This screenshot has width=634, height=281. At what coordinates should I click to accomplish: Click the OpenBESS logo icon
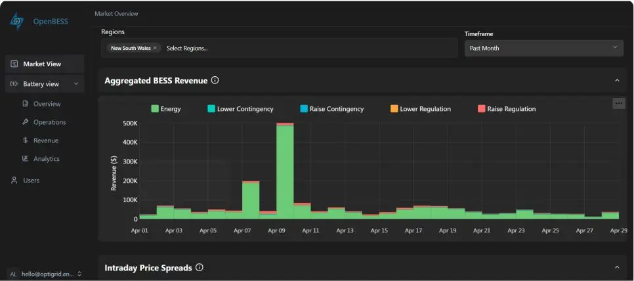16,21
